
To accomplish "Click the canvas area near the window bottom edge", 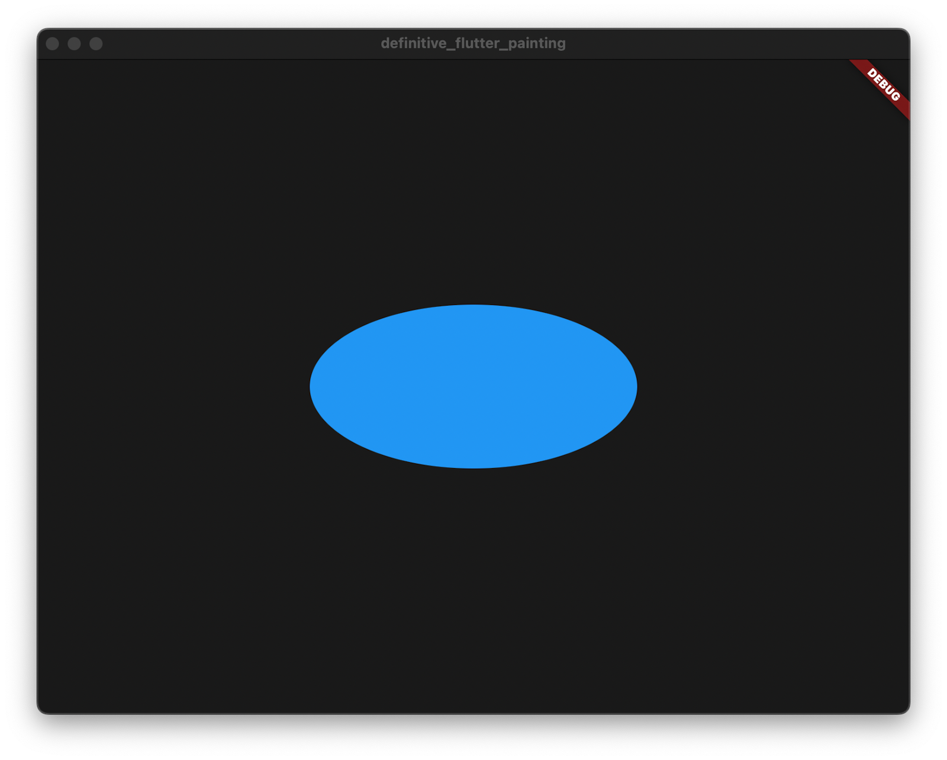I will (x=472, y=699).
